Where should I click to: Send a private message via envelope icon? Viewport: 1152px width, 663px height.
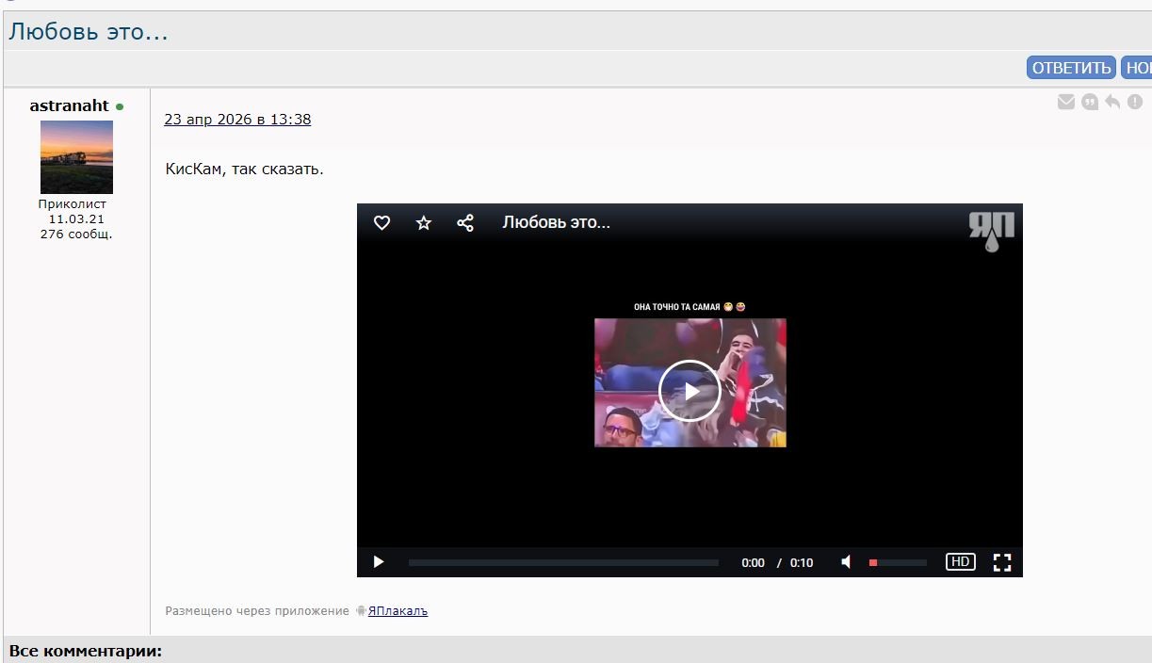coord(1066,102)
